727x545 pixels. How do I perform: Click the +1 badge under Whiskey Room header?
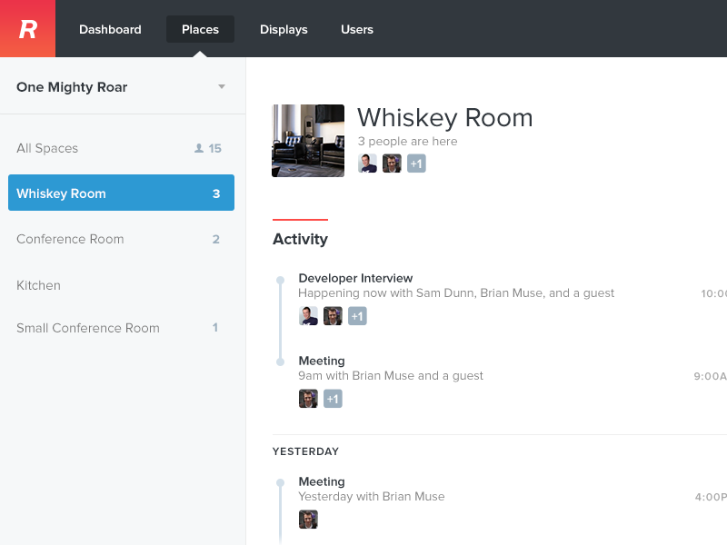coord(416,163)
